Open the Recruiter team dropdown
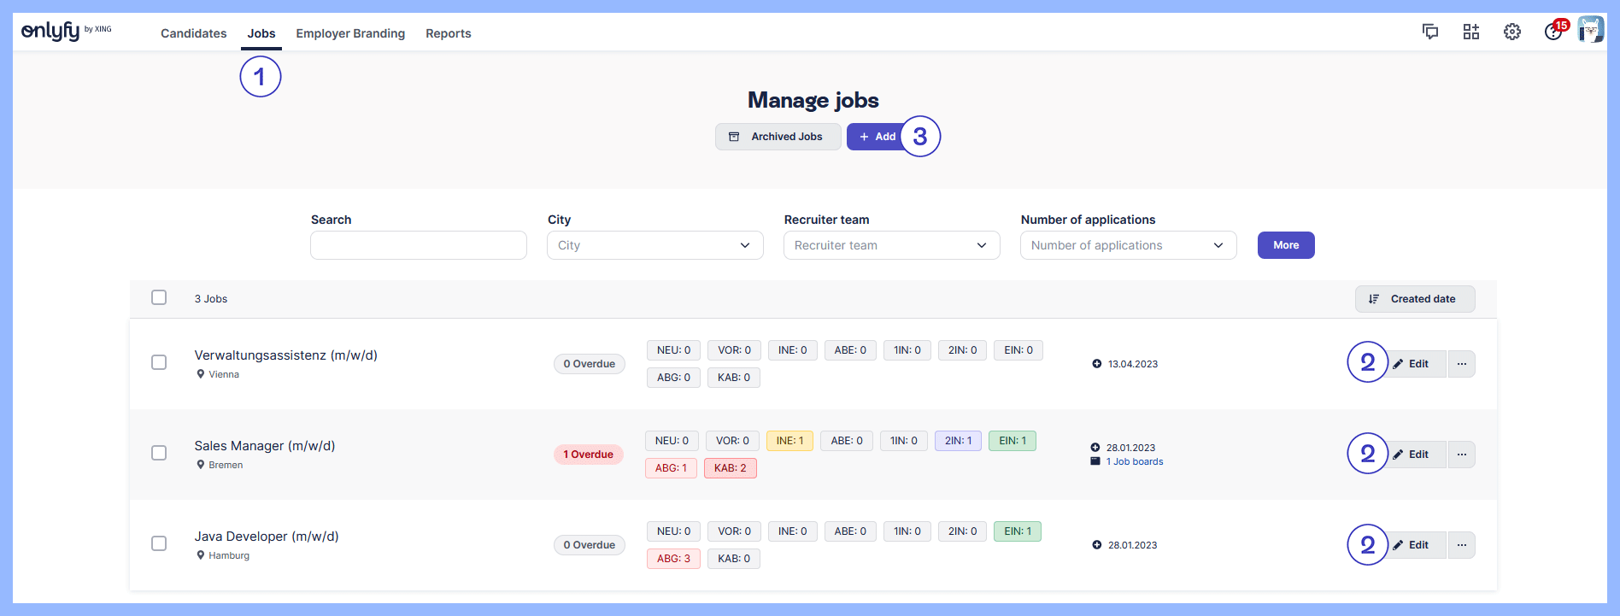Image resolution: width=1620 pixels, height=616 pixels. (891, 245)
